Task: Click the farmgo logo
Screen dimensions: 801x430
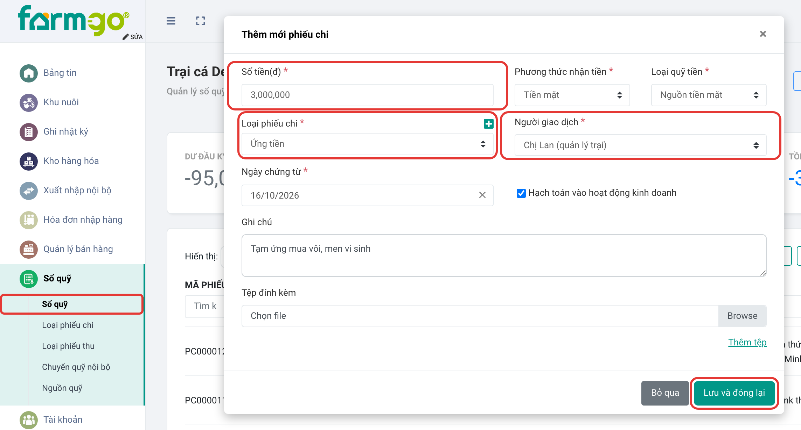Action: tap(74, 20)
